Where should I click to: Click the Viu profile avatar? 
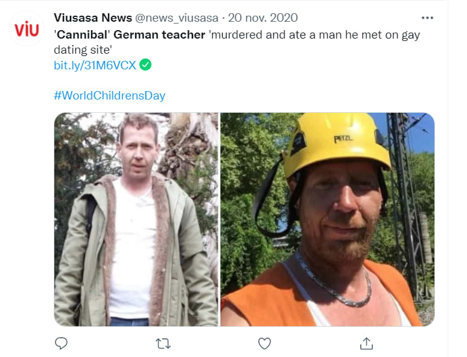coord(27,29)
